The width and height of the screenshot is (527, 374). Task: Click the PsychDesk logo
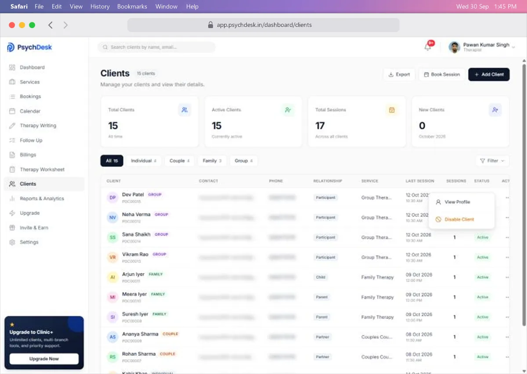coord(29,47)
